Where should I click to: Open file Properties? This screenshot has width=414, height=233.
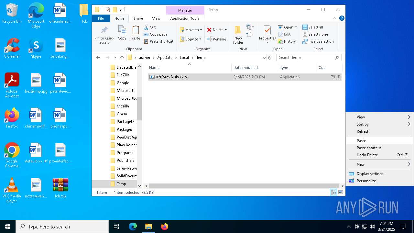point(267,34)
